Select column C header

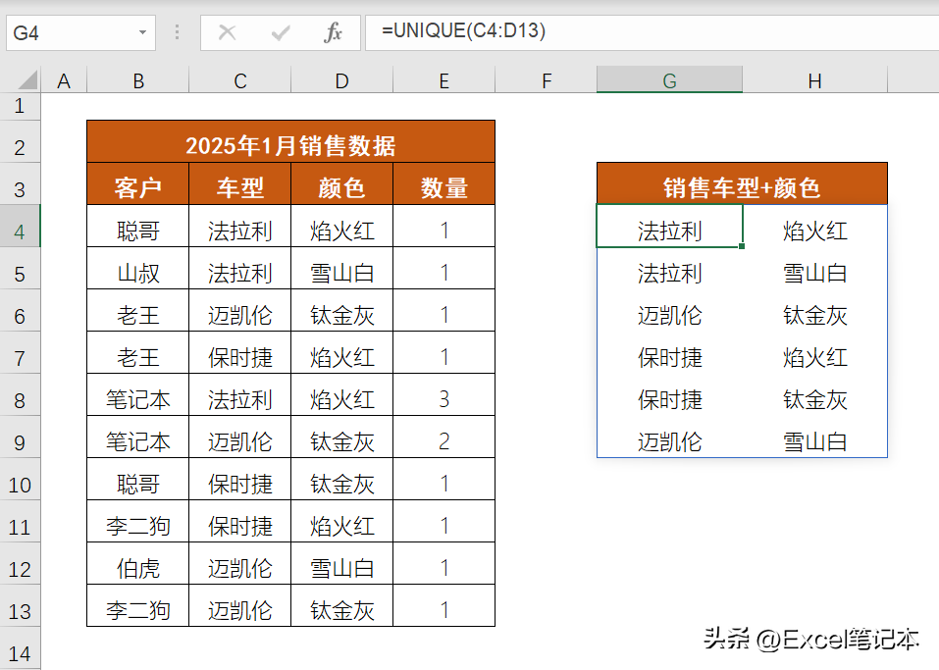coord(240,80)
